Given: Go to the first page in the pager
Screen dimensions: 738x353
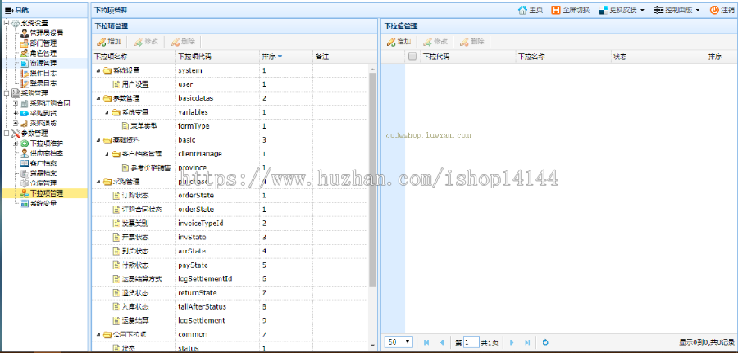Looking at the screenshot, I should [x=426, y=342].
